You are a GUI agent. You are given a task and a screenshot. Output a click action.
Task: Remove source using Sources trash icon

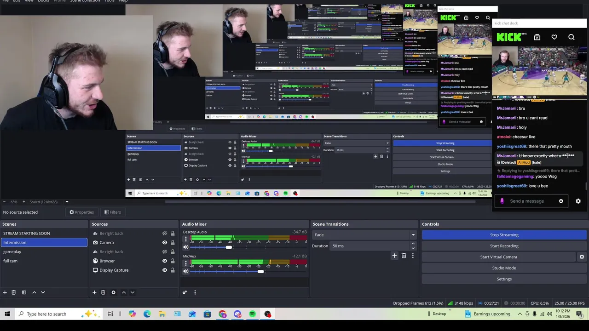click(103, 292)
